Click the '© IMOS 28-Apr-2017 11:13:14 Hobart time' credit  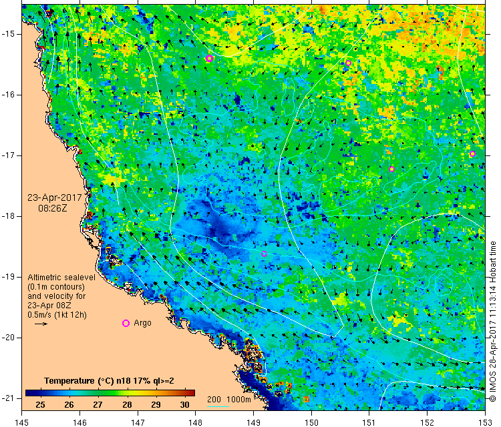coord(493,322)
